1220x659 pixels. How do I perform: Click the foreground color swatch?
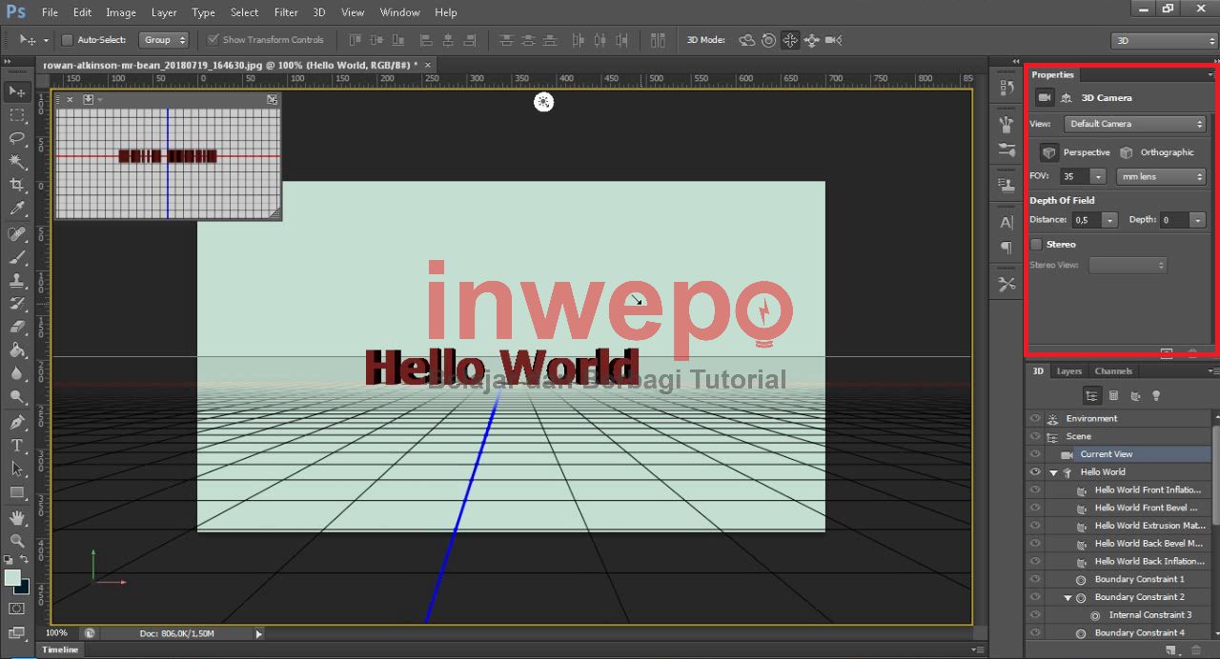click(x=12, y=578)
